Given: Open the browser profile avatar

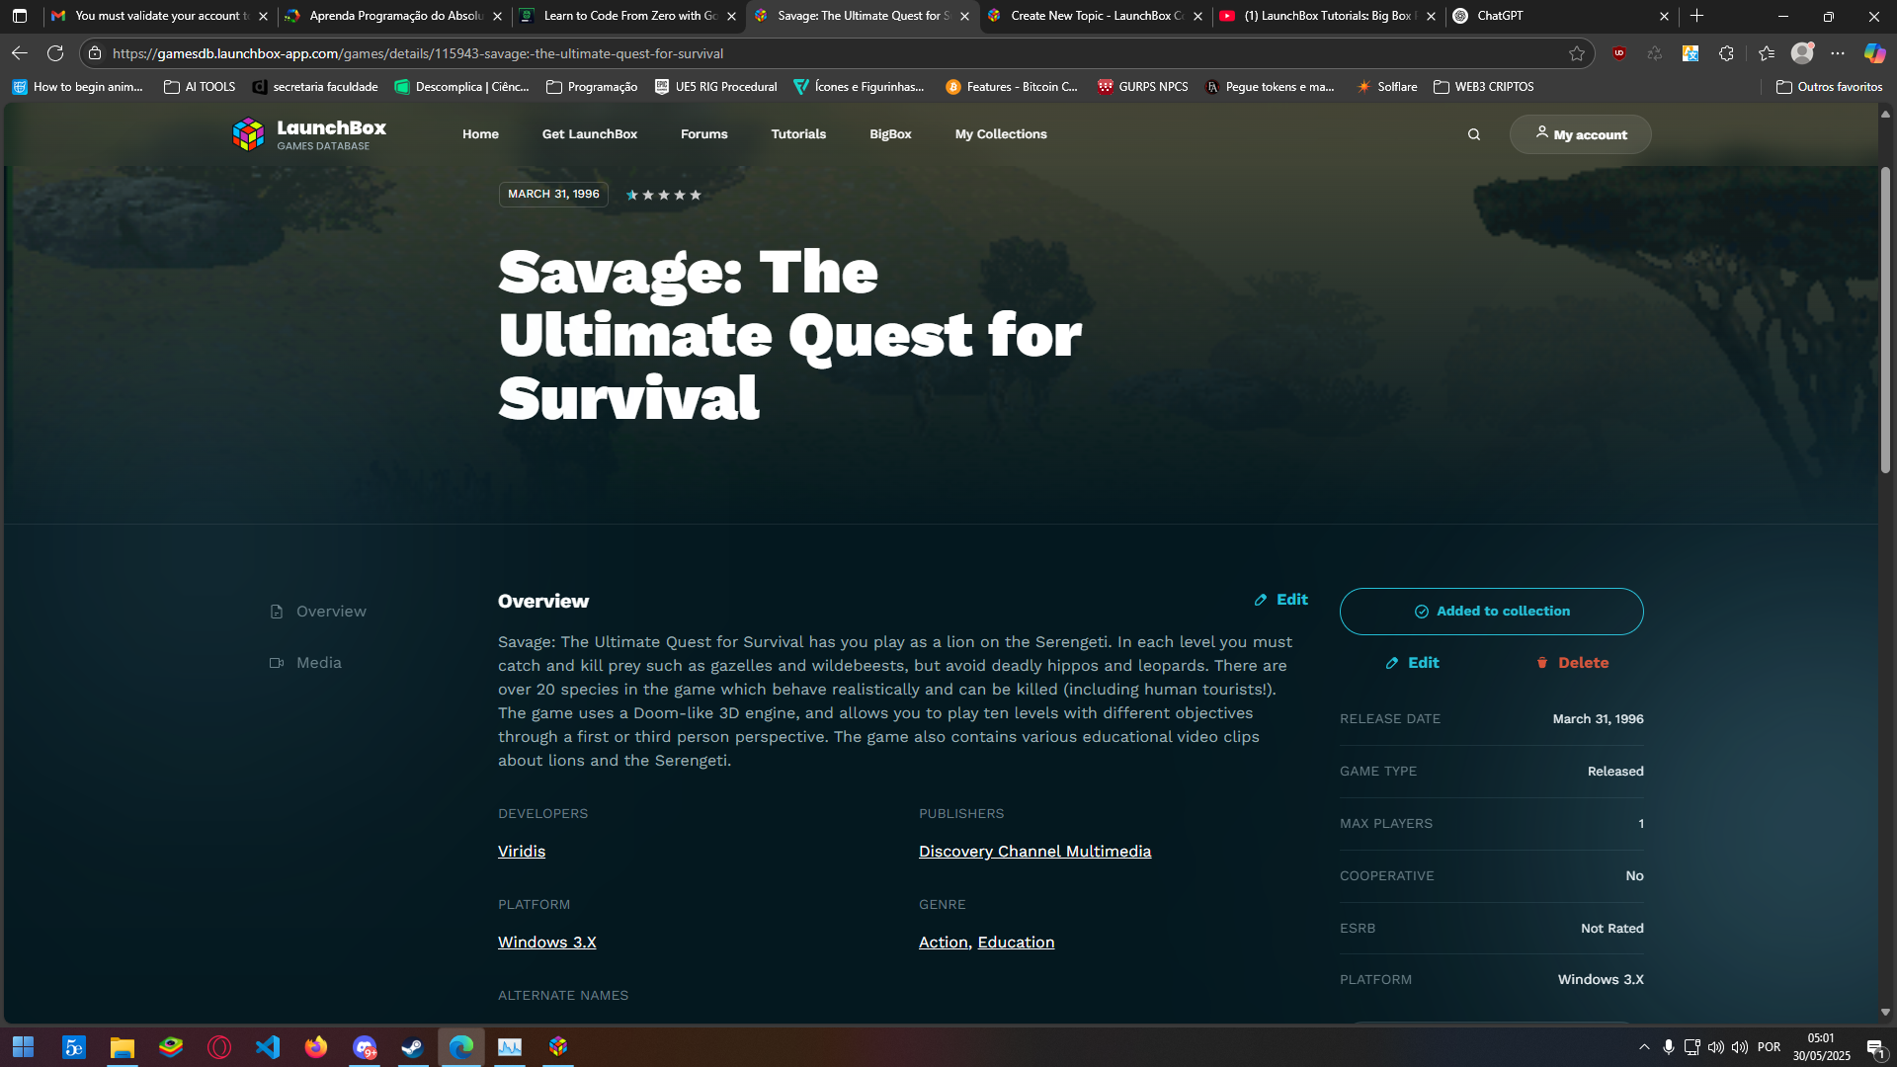Looking at the screenshot, I should tap(1802, 53).
